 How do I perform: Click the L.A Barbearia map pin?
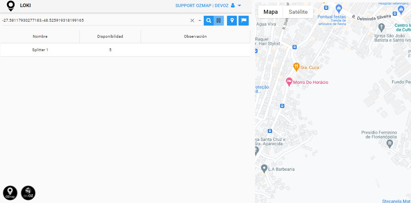tap(264, 168)
